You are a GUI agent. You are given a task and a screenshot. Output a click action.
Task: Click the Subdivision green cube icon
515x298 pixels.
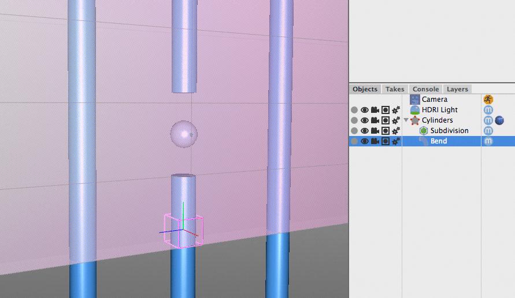[423, 131]
